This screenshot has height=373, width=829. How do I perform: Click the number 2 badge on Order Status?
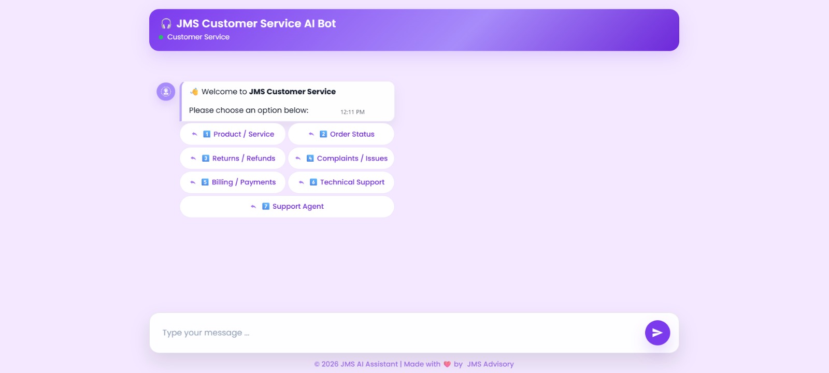[323, 134]
